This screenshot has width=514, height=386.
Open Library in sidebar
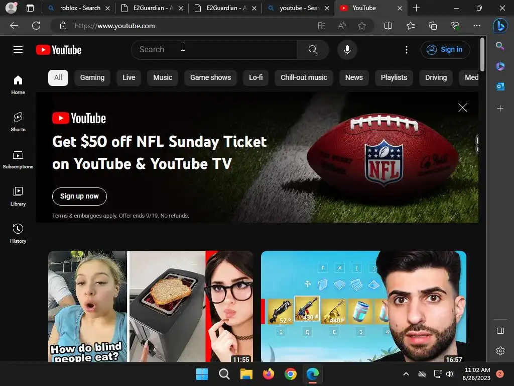(x=18, y=197)
